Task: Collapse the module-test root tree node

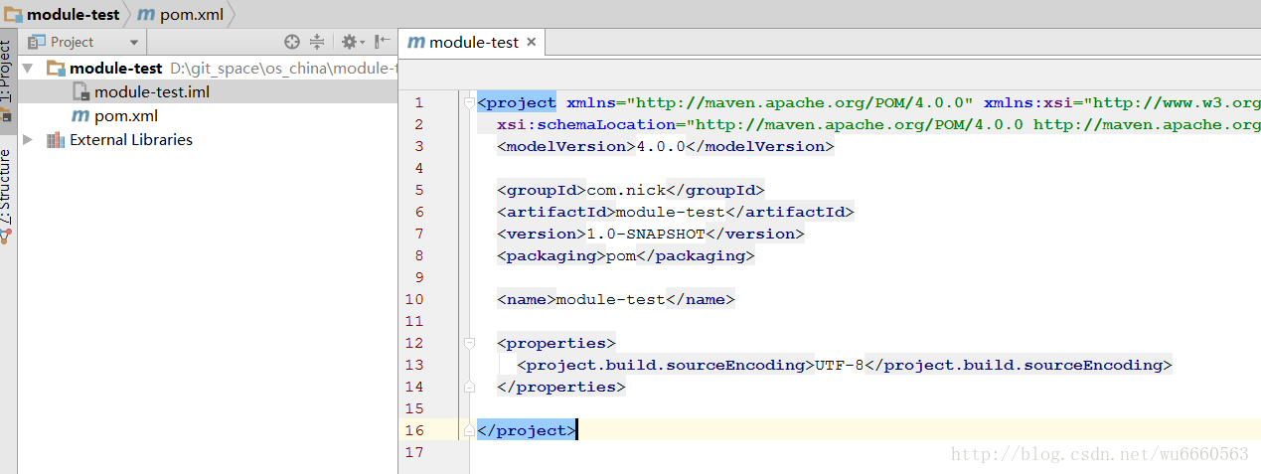Action: (x=28, y=69)
